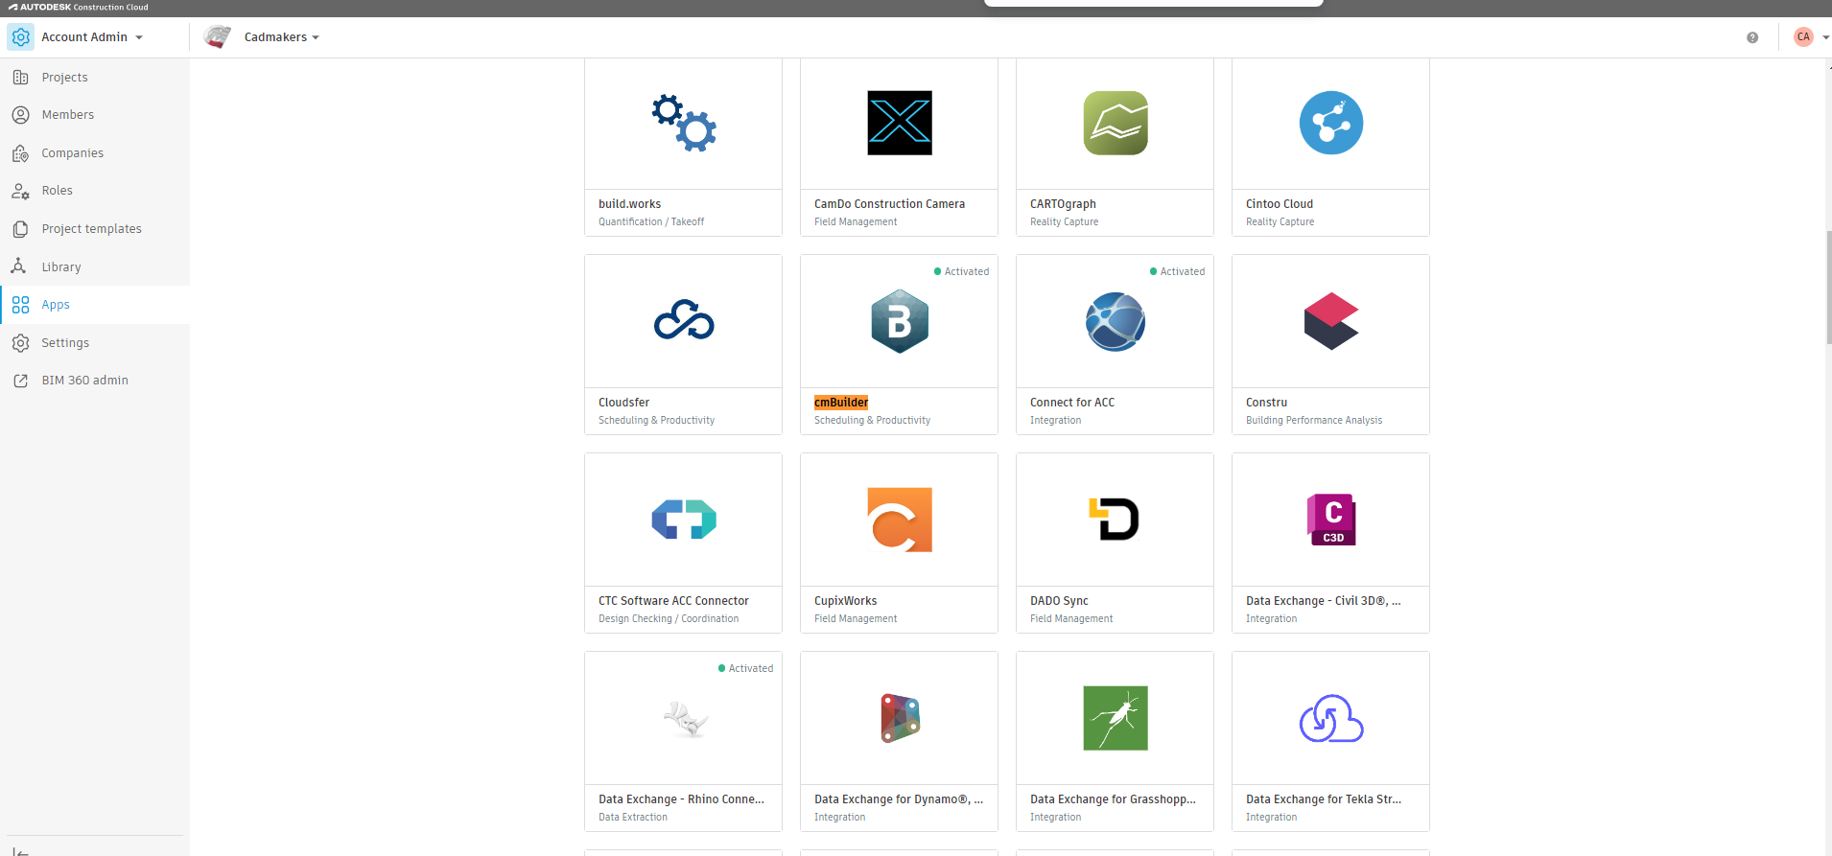This screenshot has width=1832, height=856.
Task: Click Quantification / Takeoff category text
Action: (x=651, y=221)
